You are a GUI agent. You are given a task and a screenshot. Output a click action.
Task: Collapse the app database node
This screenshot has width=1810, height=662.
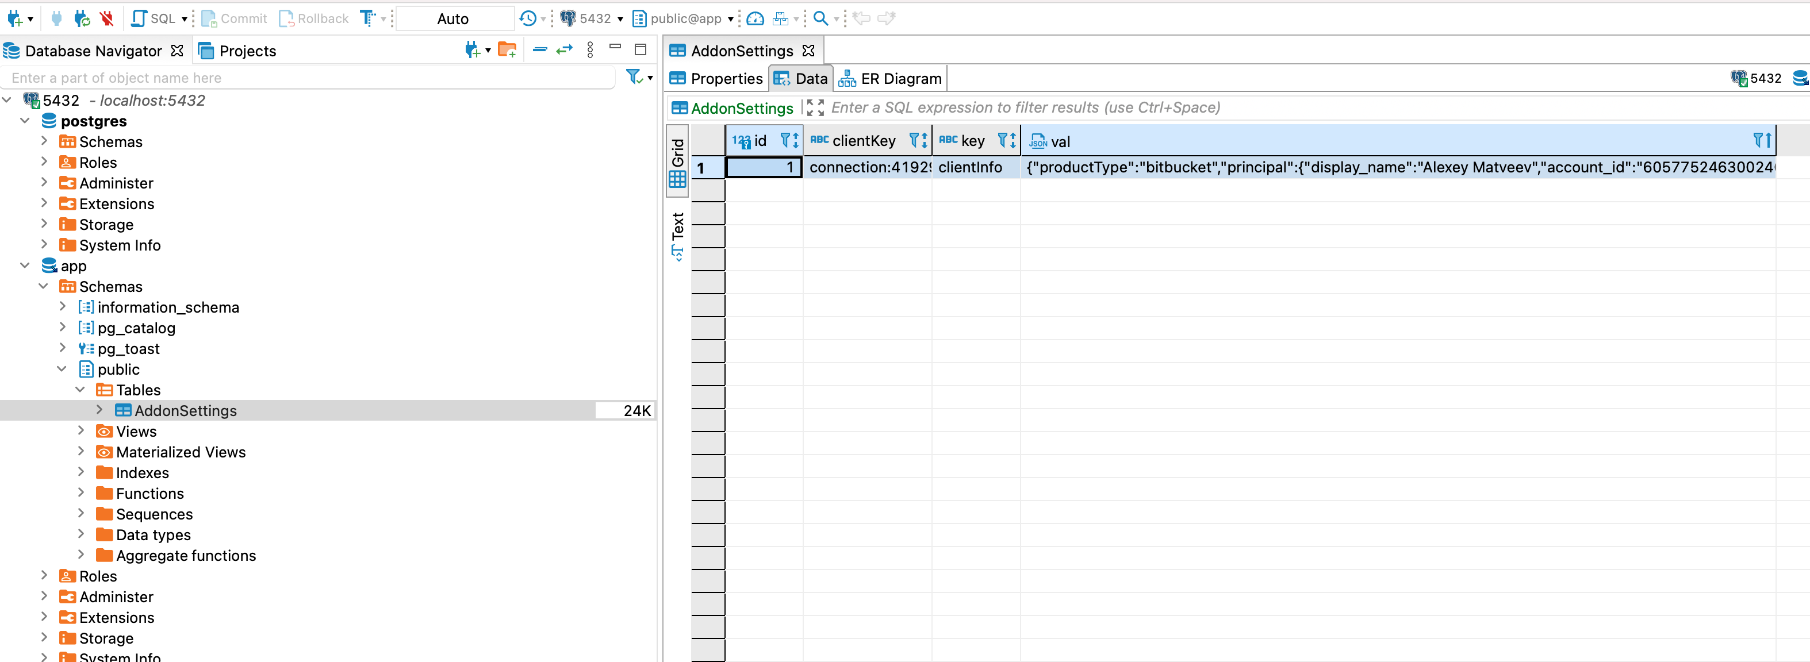(25, 265)
